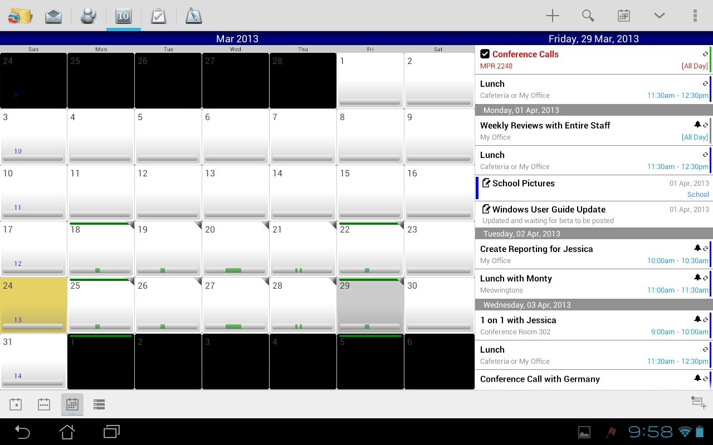
Task: Open the Tasks clipboard icon
Action: pyautogui.click(x=158, y=16)
